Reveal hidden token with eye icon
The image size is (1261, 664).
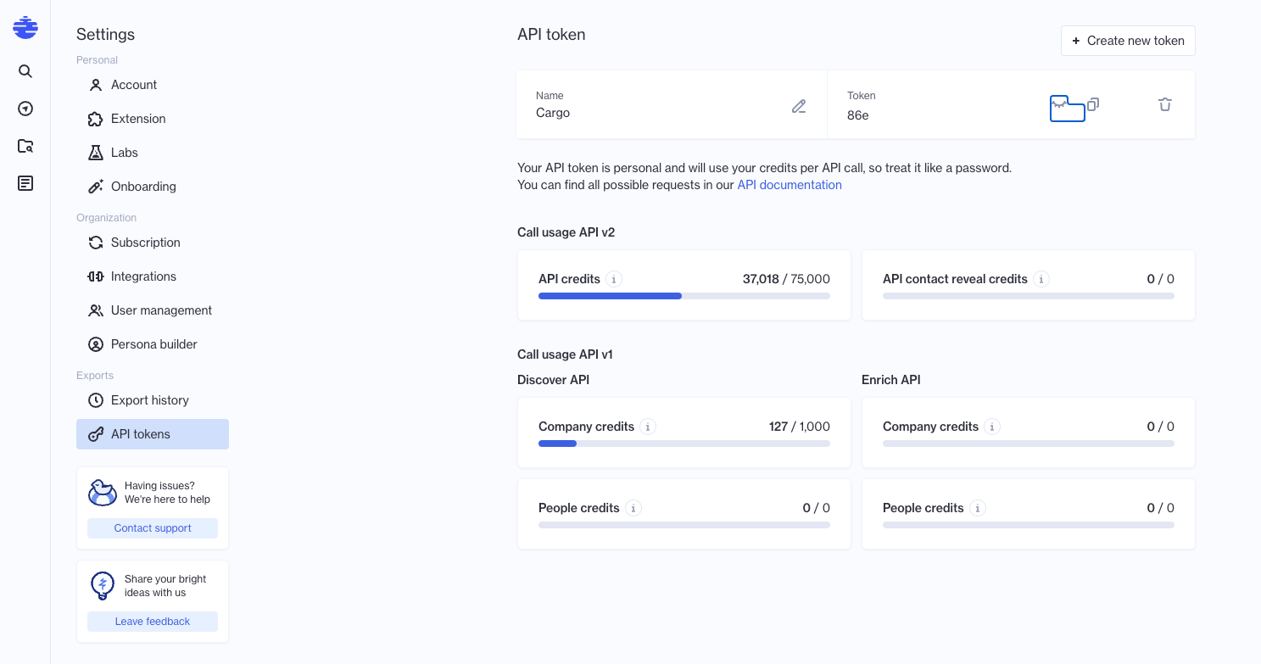(x=1059, y=104)
